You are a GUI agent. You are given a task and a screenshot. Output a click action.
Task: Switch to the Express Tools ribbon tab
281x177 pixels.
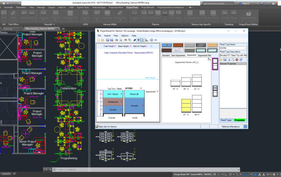(x=83, y=7)
